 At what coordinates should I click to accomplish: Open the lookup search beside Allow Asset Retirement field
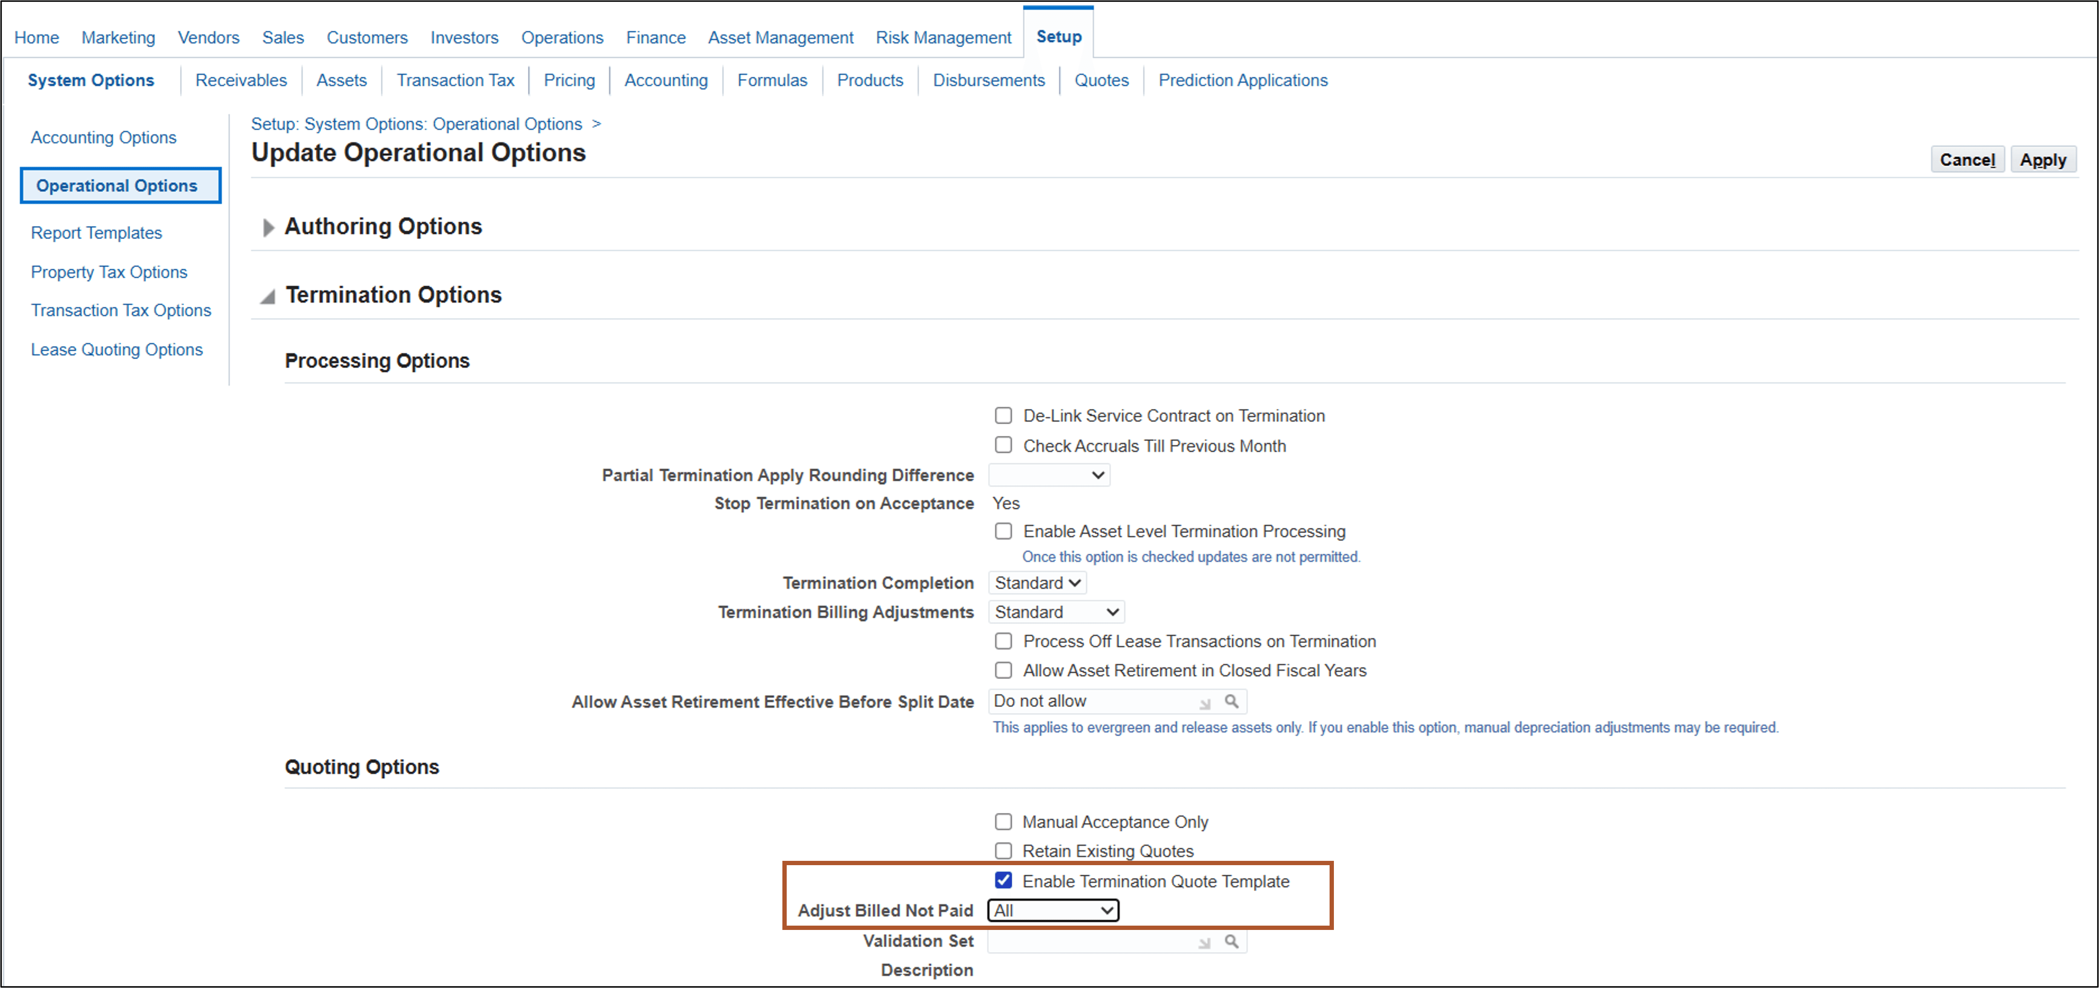point(1232,701)
